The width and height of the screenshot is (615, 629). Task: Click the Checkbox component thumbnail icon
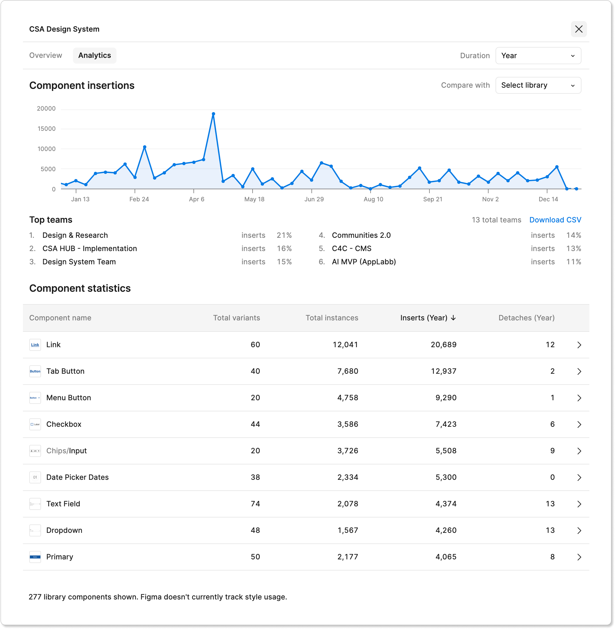35,424
